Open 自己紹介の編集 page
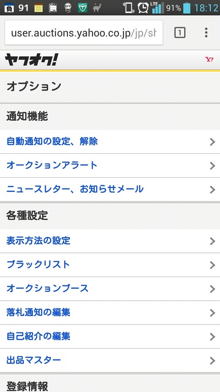 pos(110,337)
